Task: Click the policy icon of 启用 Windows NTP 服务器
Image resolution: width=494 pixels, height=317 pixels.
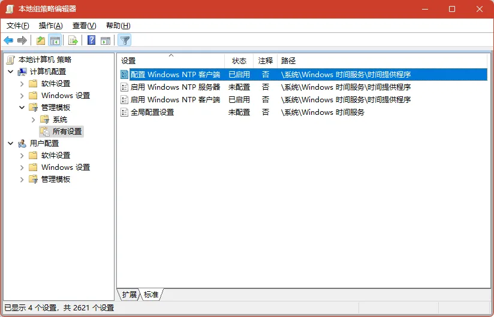Action: 125,87
